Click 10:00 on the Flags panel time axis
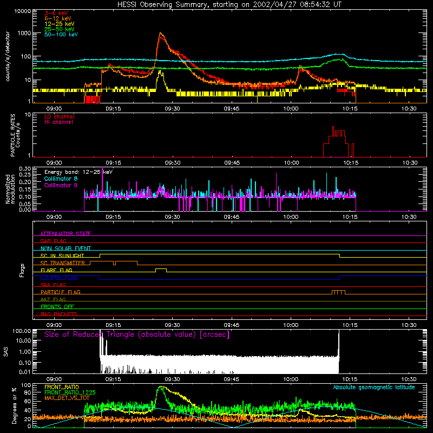This screenshot has height=433, width=433. (291, 325)
